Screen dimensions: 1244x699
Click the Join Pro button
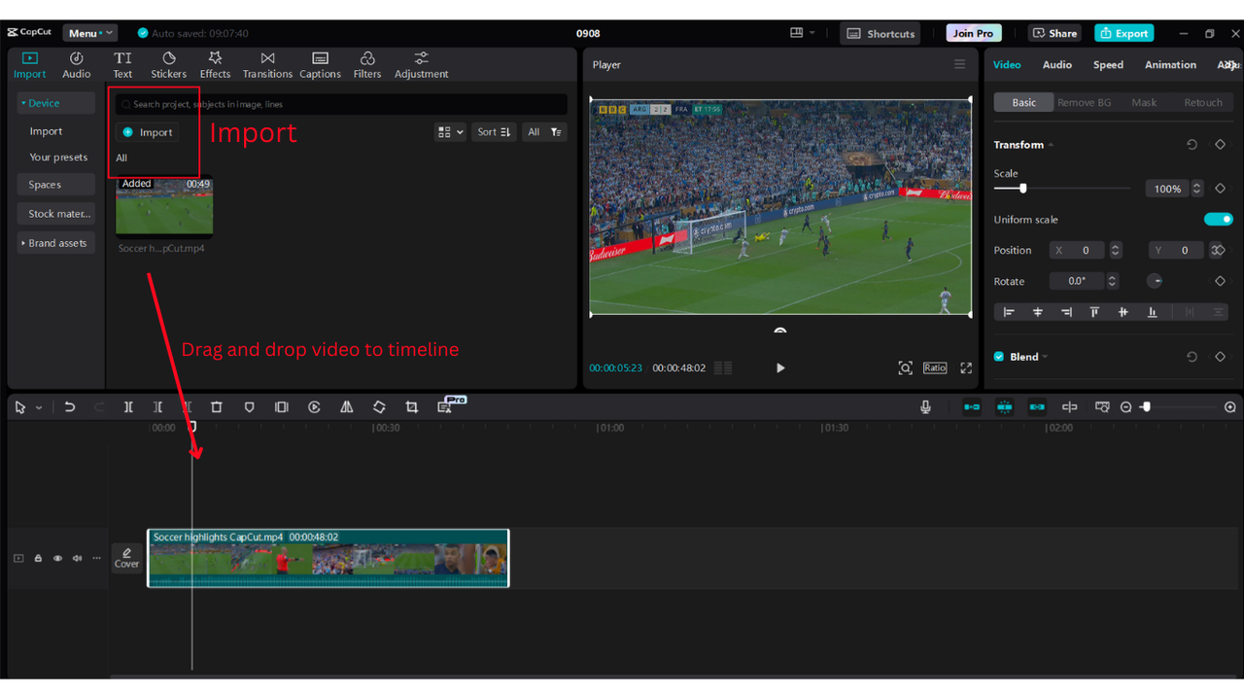[974, 33]
